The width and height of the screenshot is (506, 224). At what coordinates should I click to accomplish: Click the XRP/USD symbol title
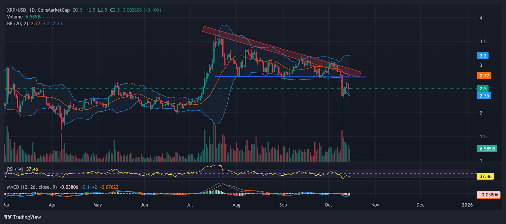[x=17, y=10]
